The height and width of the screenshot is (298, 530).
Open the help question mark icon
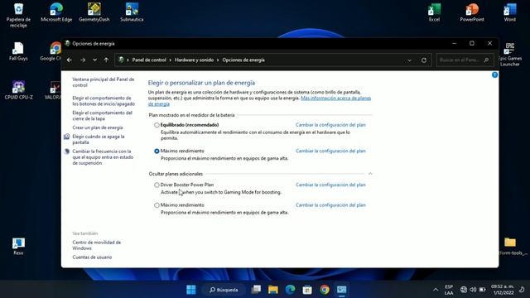tap(494, 75)
